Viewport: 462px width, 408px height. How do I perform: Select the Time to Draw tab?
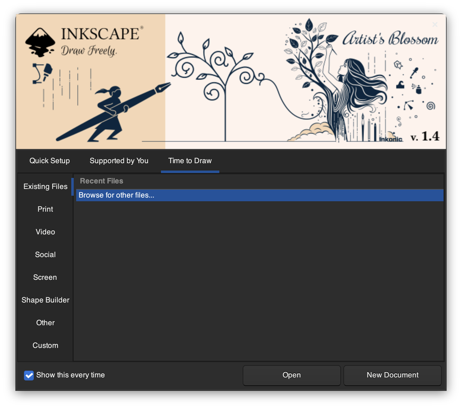[x=190, y=161]
